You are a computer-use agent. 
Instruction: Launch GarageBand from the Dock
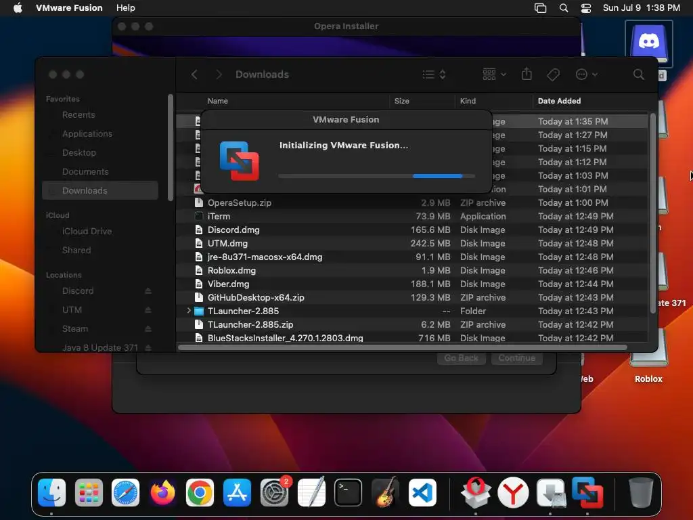[x=385, y=492]
